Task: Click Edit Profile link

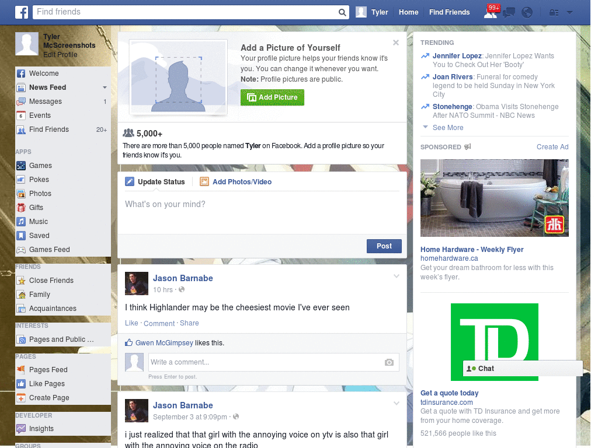Action: click(60, 55)
